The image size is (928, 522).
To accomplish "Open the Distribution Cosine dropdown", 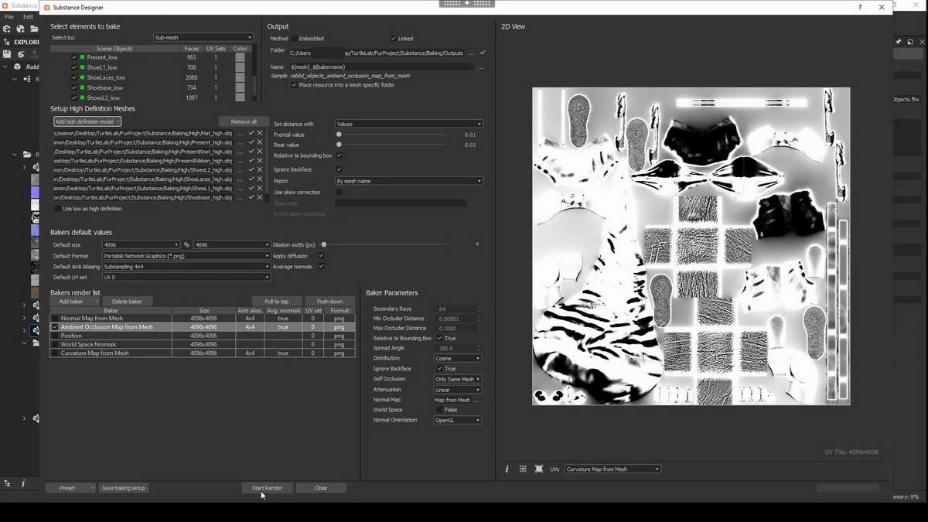I will coord(458,359).
